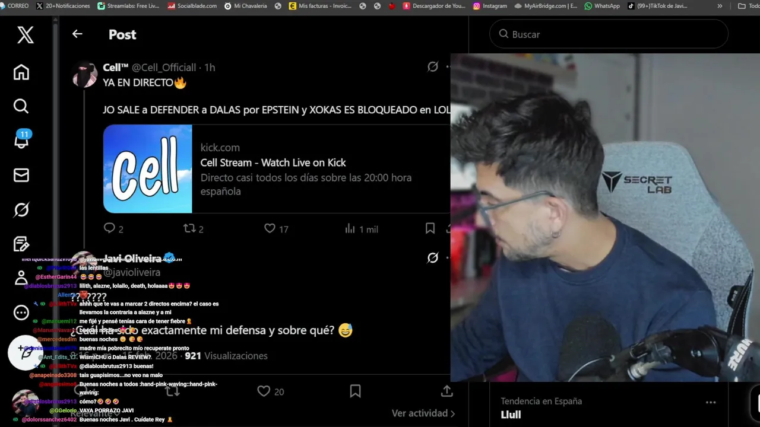The height and width of the screenshot is (427, 760).
Task: Open the Mi Chavaleria bookmark
Action: tap(245, 6)
